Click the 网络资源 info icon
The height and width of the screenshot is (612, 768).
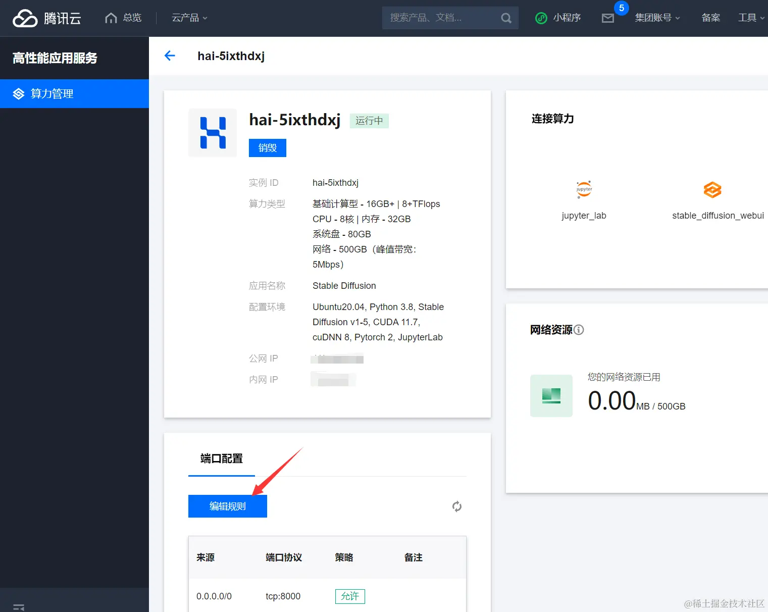(x=579, y=330)
